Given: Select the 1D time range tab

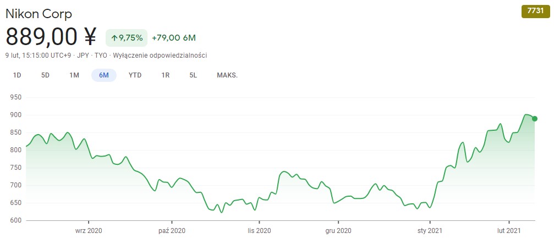Looking at the screenshot, I should coord(17,75).
